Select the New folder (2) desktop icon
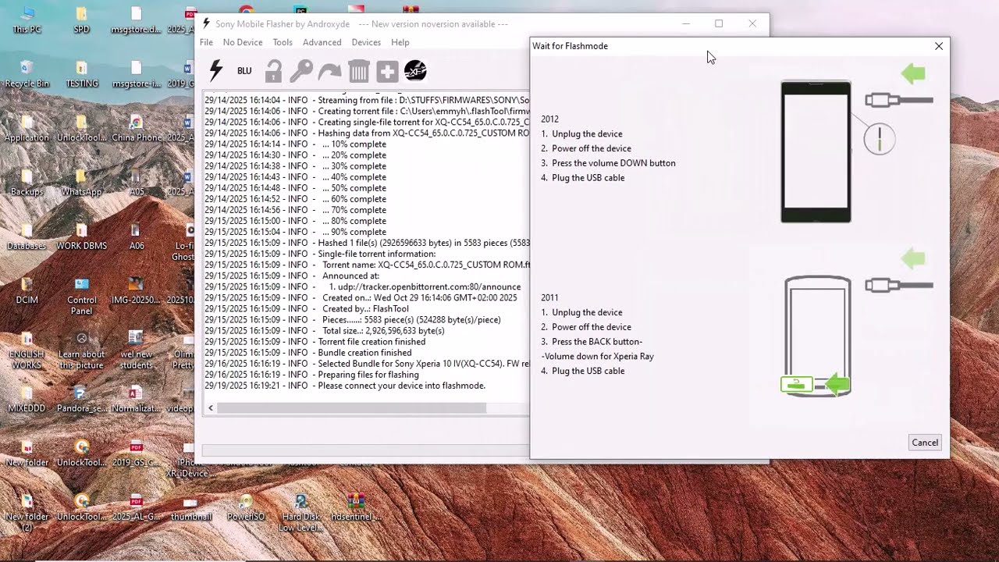This screenshot has width=999, height=562. pyautogui.click(x=27, y=512)
